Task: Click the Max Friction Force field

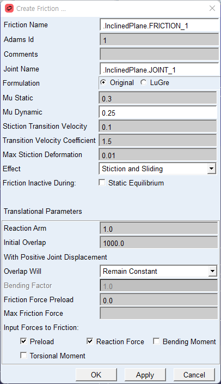Action: coord(158,313)
